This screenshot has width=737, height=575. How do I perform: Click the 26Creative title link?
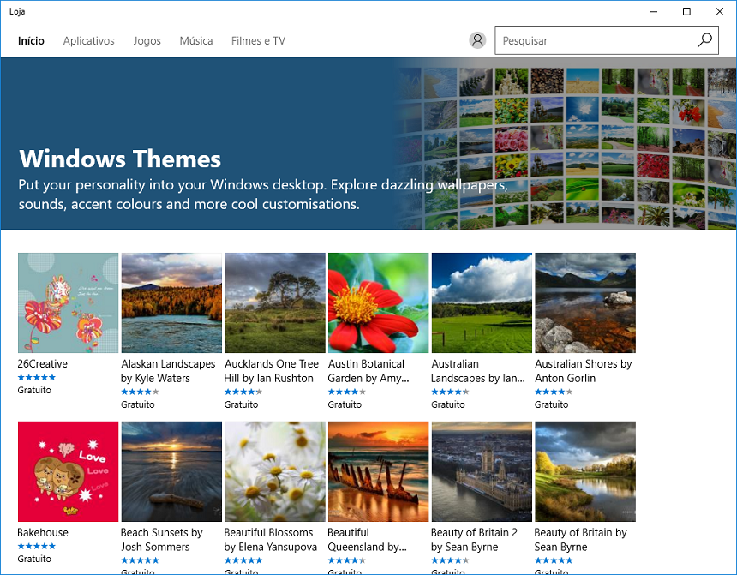(42, 364)
